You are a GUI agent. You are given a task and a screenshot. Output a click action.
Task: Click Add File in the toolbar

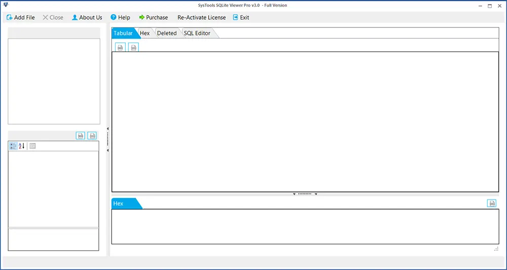21,17
